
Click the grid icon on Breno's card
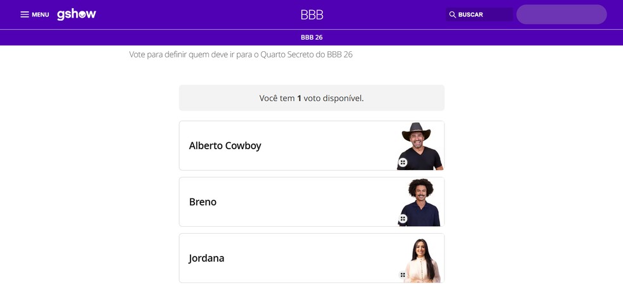(403, 219)
